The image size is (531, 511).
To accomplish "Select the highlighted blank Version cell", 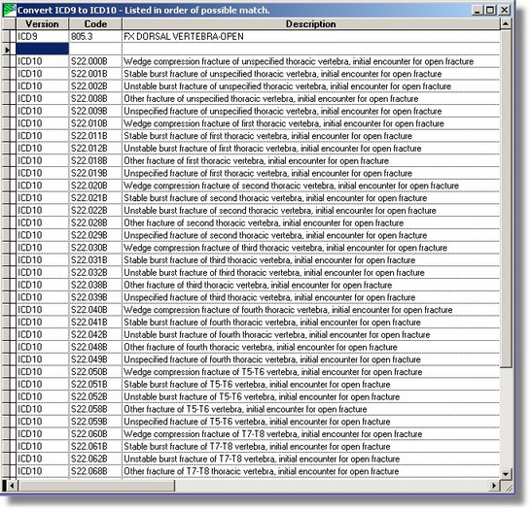I will click(43, 49).
